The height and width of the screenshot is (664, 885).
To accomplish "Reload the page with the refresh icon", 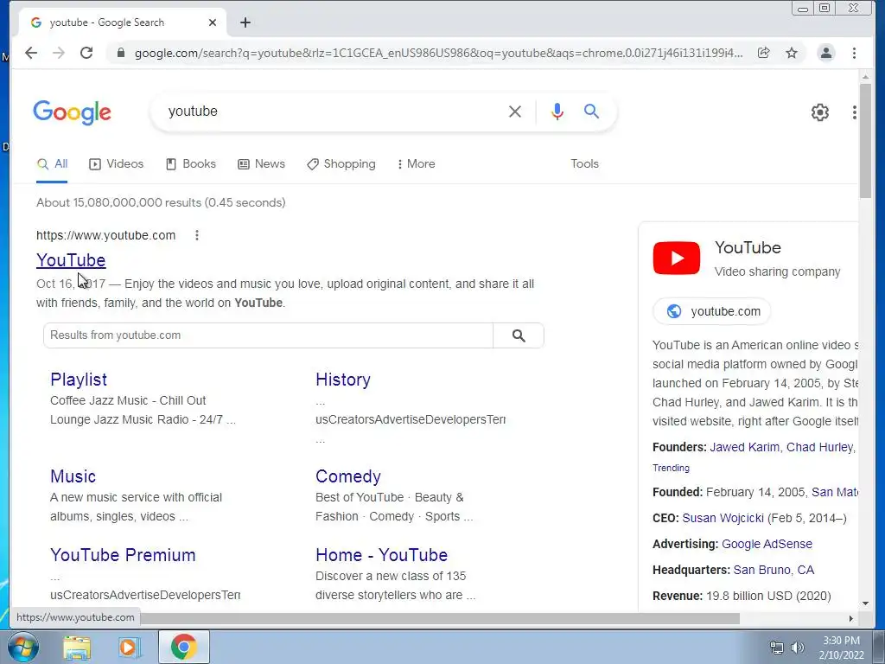I will click(x=86, y=53).
